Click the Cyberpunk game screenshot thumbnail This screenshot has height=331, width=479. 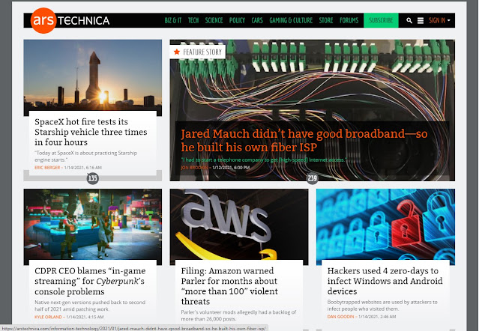(x=92, y=224)
